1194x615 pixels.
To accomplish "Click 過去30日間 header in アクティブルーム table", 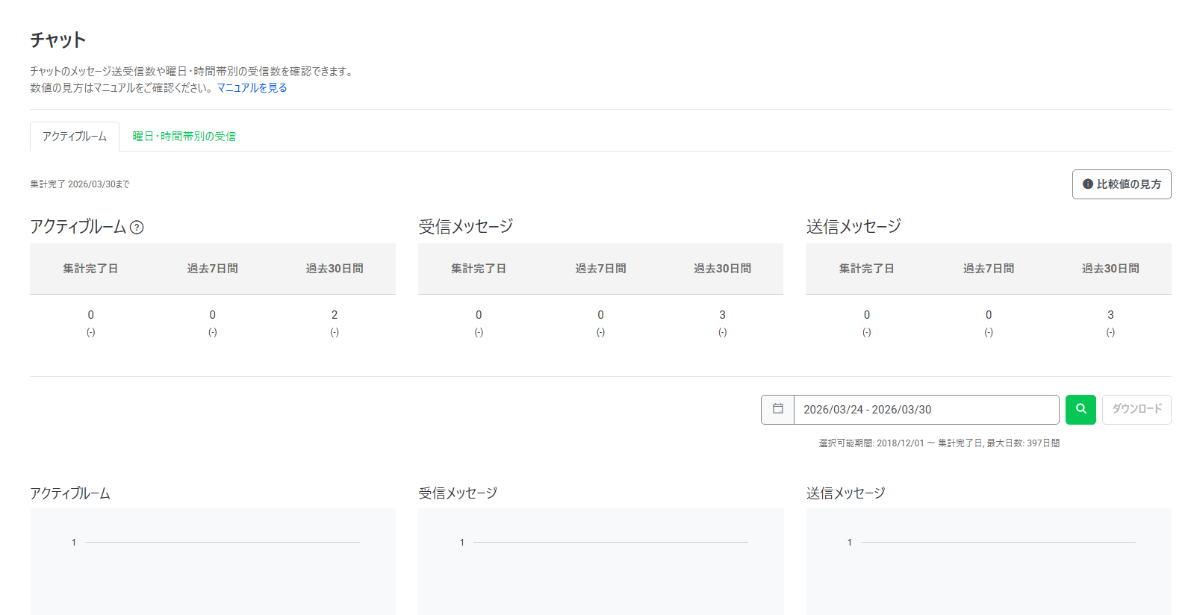I will click(334, 269).
